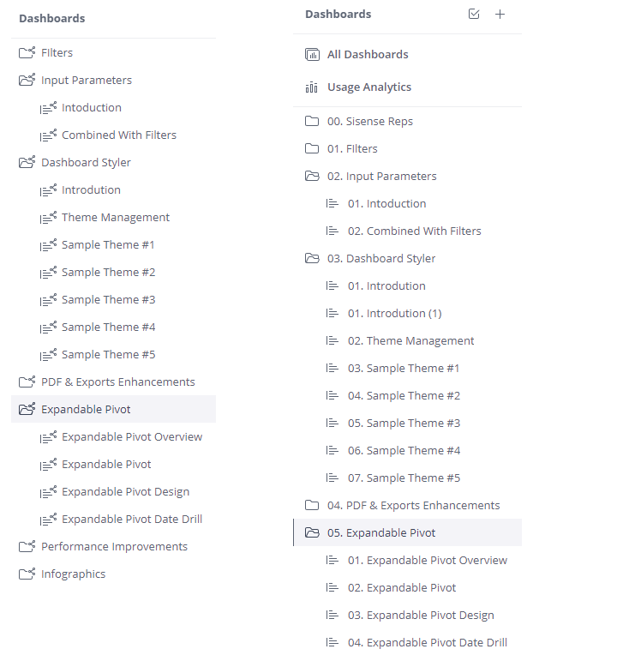Screen dimensions: 623x655
Task: Click the dashboard icon next to 02. Expandable Pivot
Action: click(332, 587)
